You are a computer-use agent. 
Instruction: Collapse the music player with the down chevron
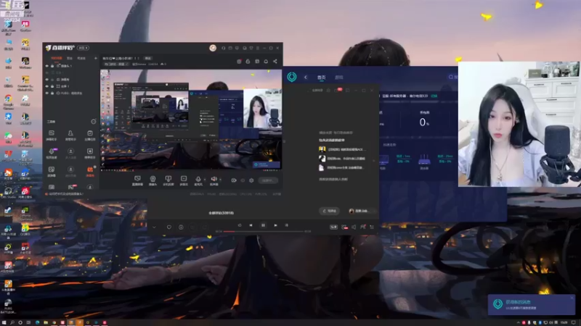tap(154, 227)
